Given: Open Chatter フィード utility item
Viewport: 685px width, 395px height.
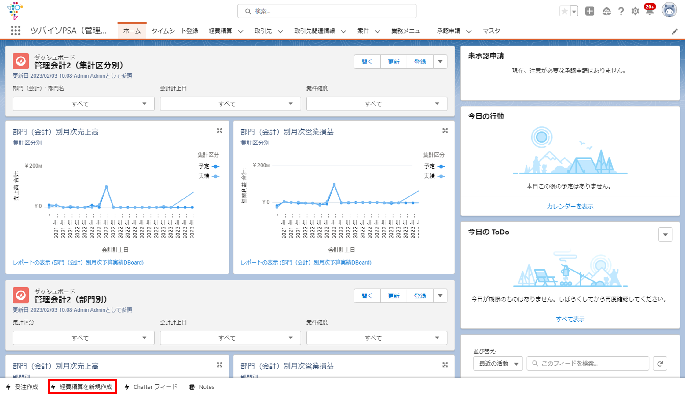Looking at the screenshot, I should 151,387.
